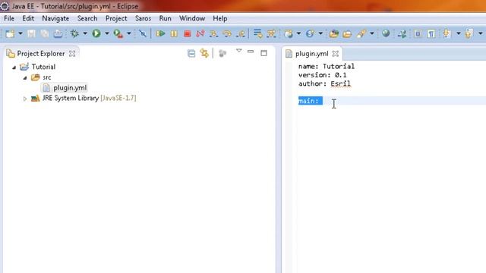Screen dimensions: 486x273
Task: Toggle Use Step Filters icon
Action: click(x=271, y=33)
